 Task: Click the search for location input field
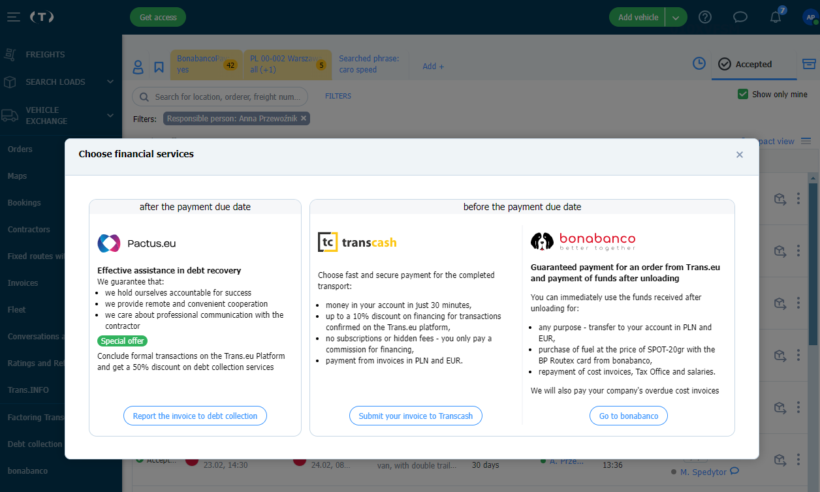(x=220, y=97)
